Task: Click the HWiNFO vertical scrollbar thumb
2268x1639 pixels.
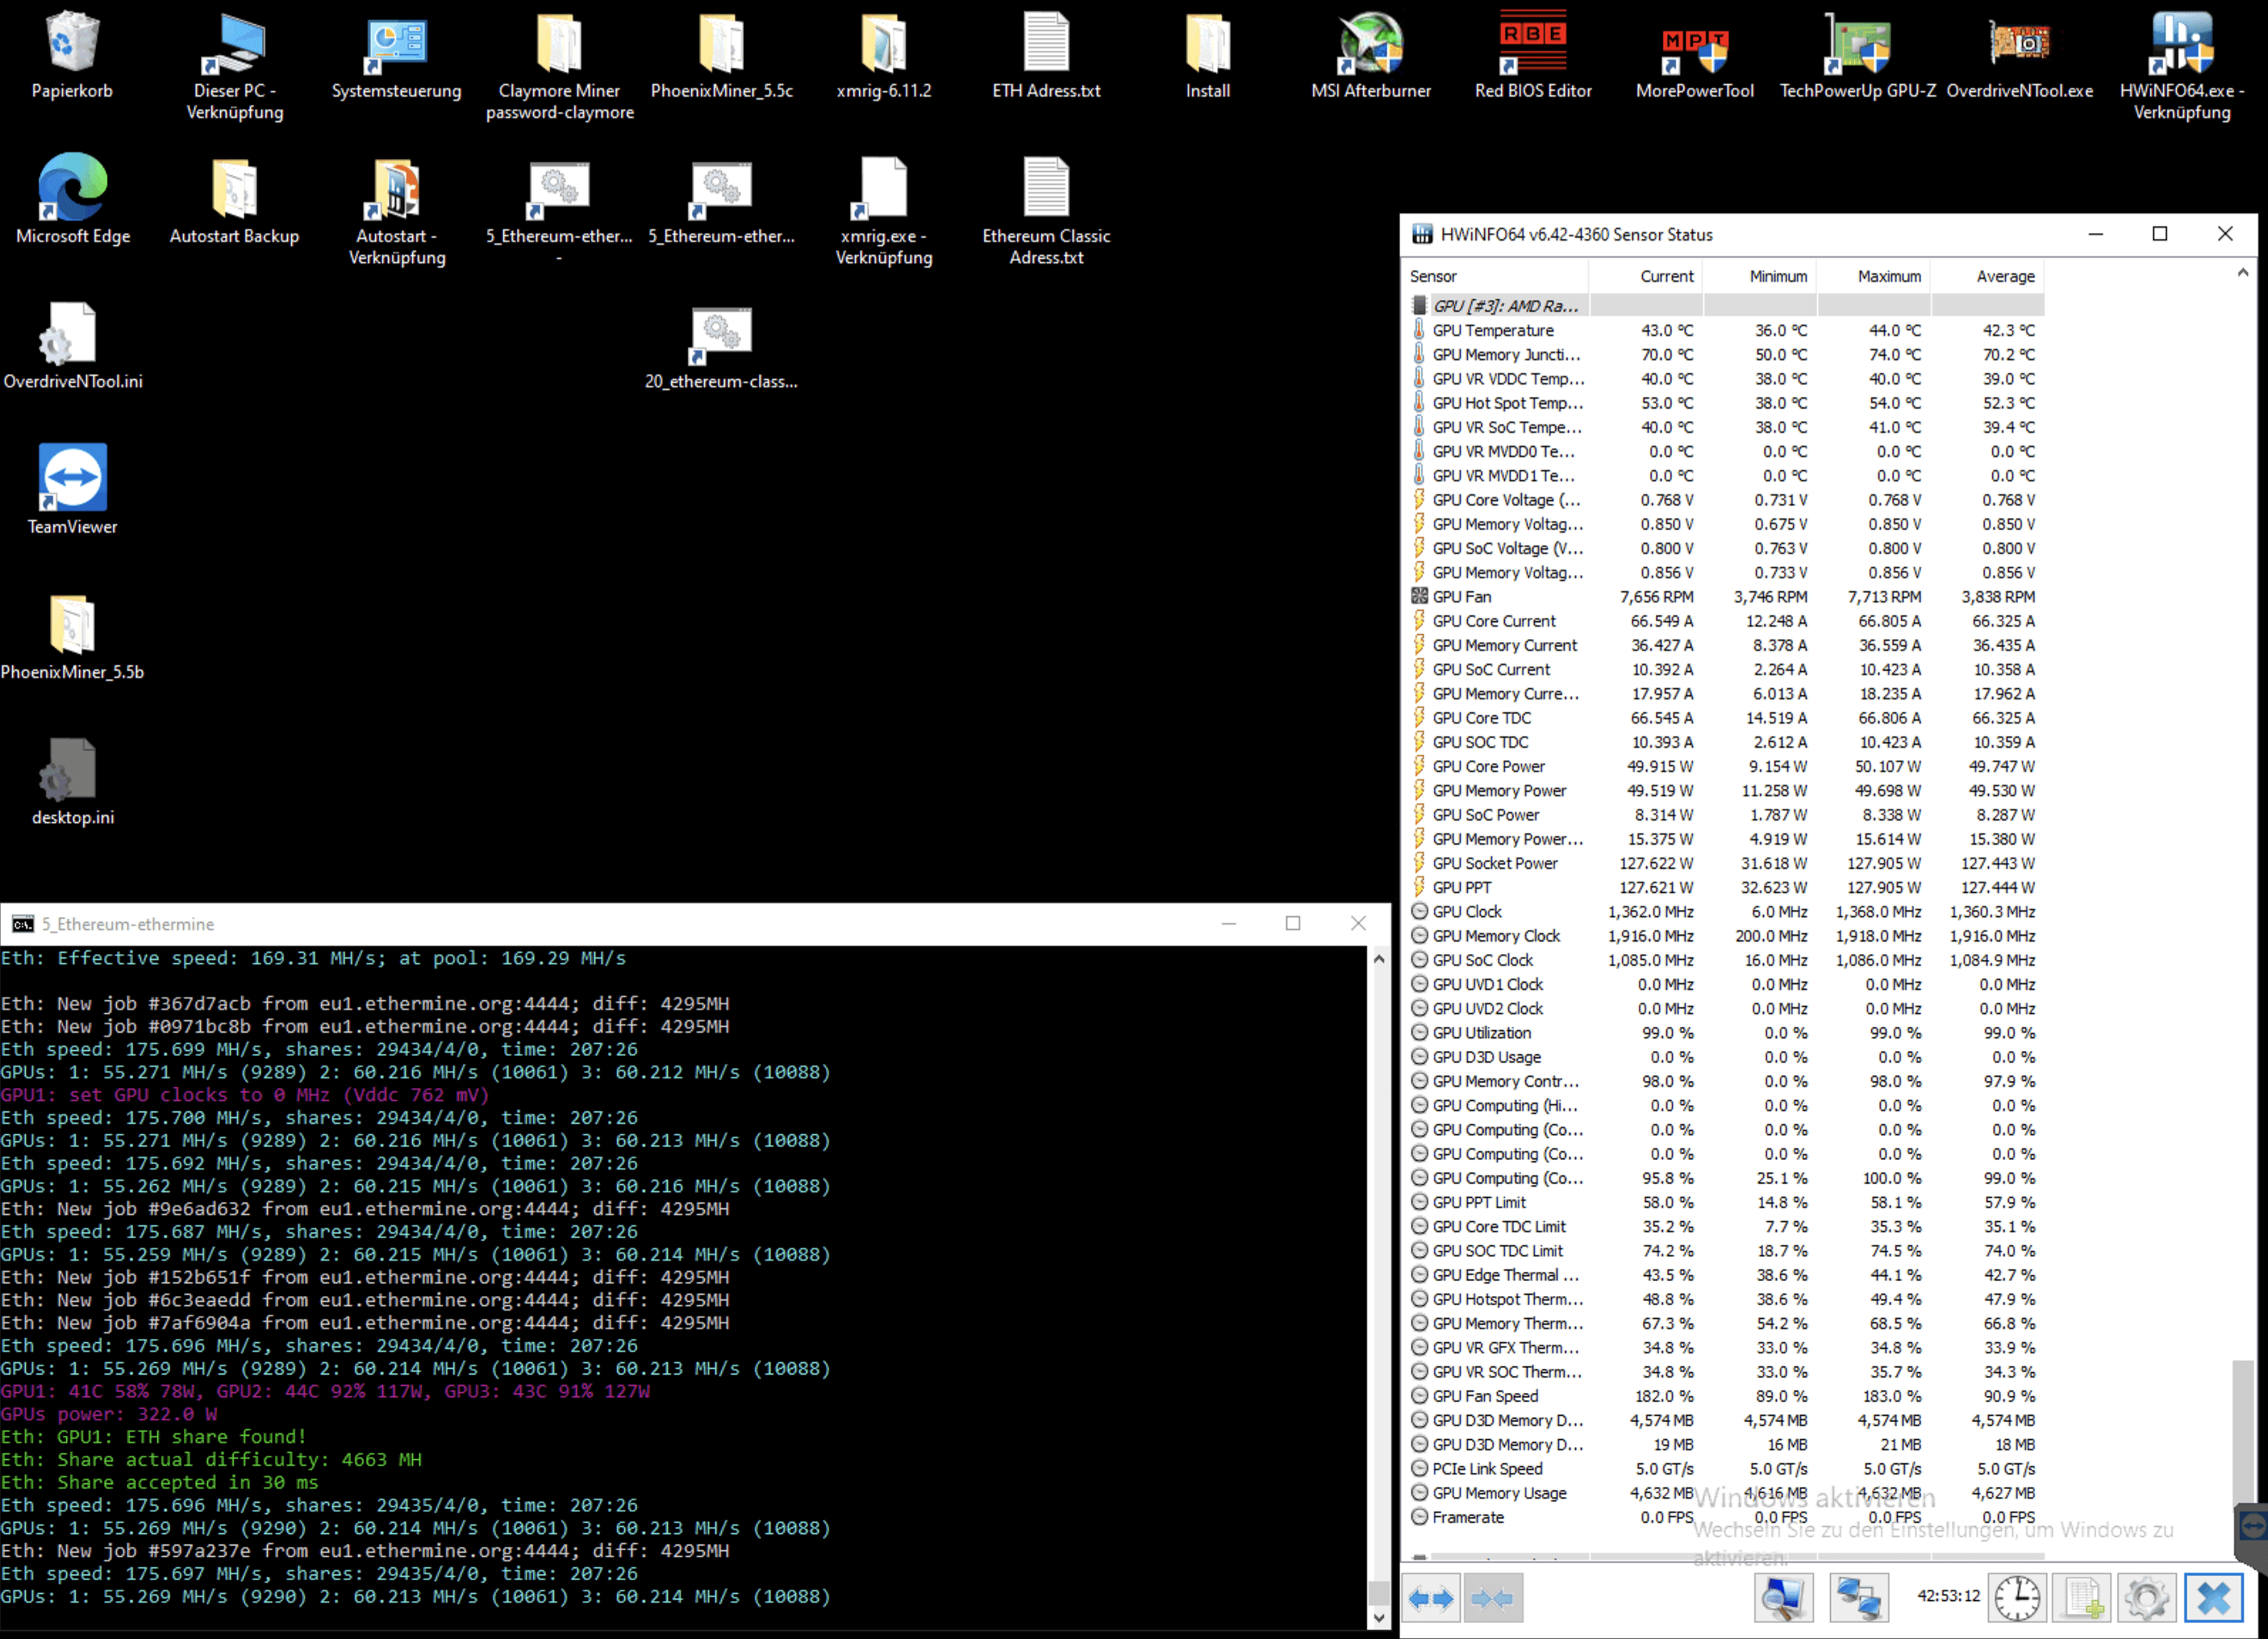Action: 2243,1431
